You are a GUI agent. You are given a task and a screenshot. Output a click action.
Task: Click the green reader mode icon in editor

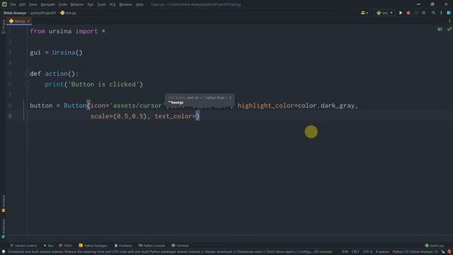click(x=440, y=29)
